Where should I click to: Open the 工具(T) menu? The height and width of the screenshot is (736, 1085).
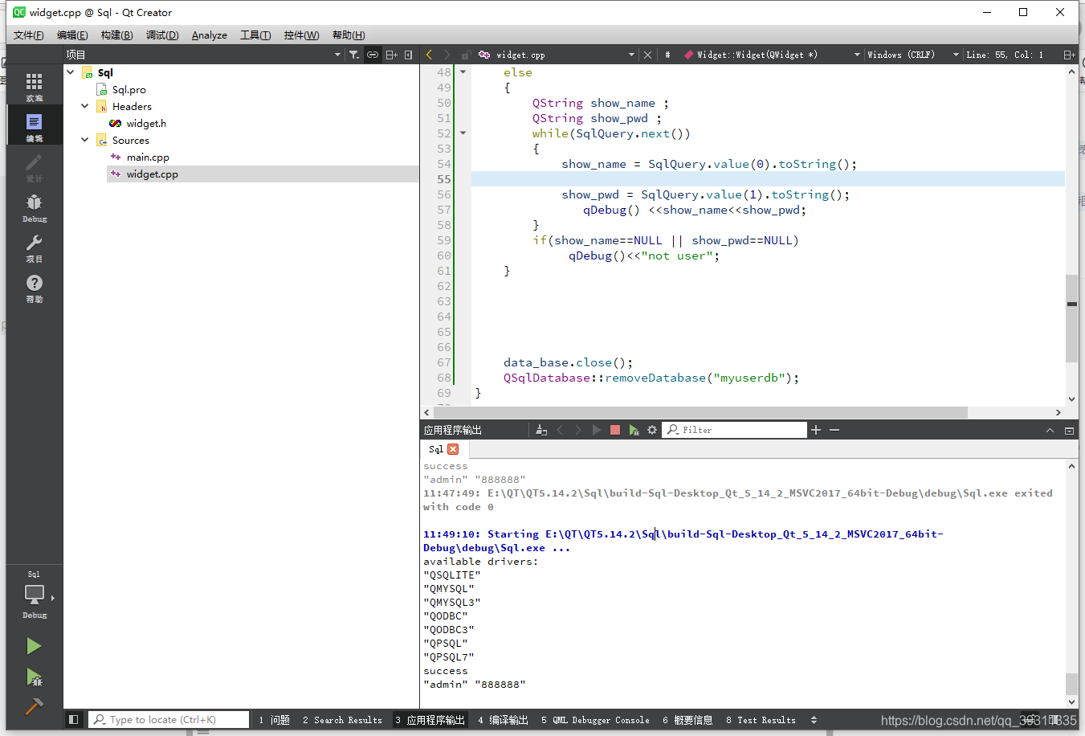click(255, 35)
